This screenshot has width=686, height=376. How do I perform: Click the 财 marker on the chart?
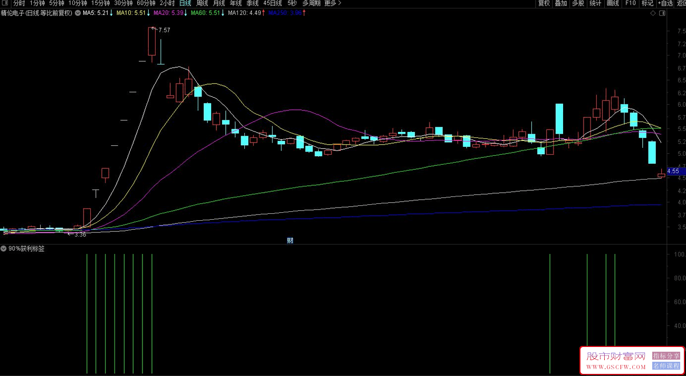(x=290, y=240)
